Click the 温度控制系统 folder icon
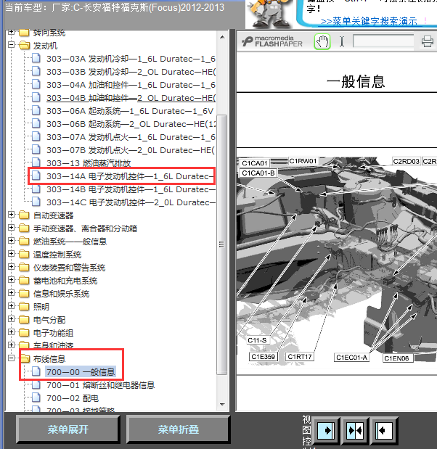The height and width of the screenshot is (449, 437). [25, 254]
